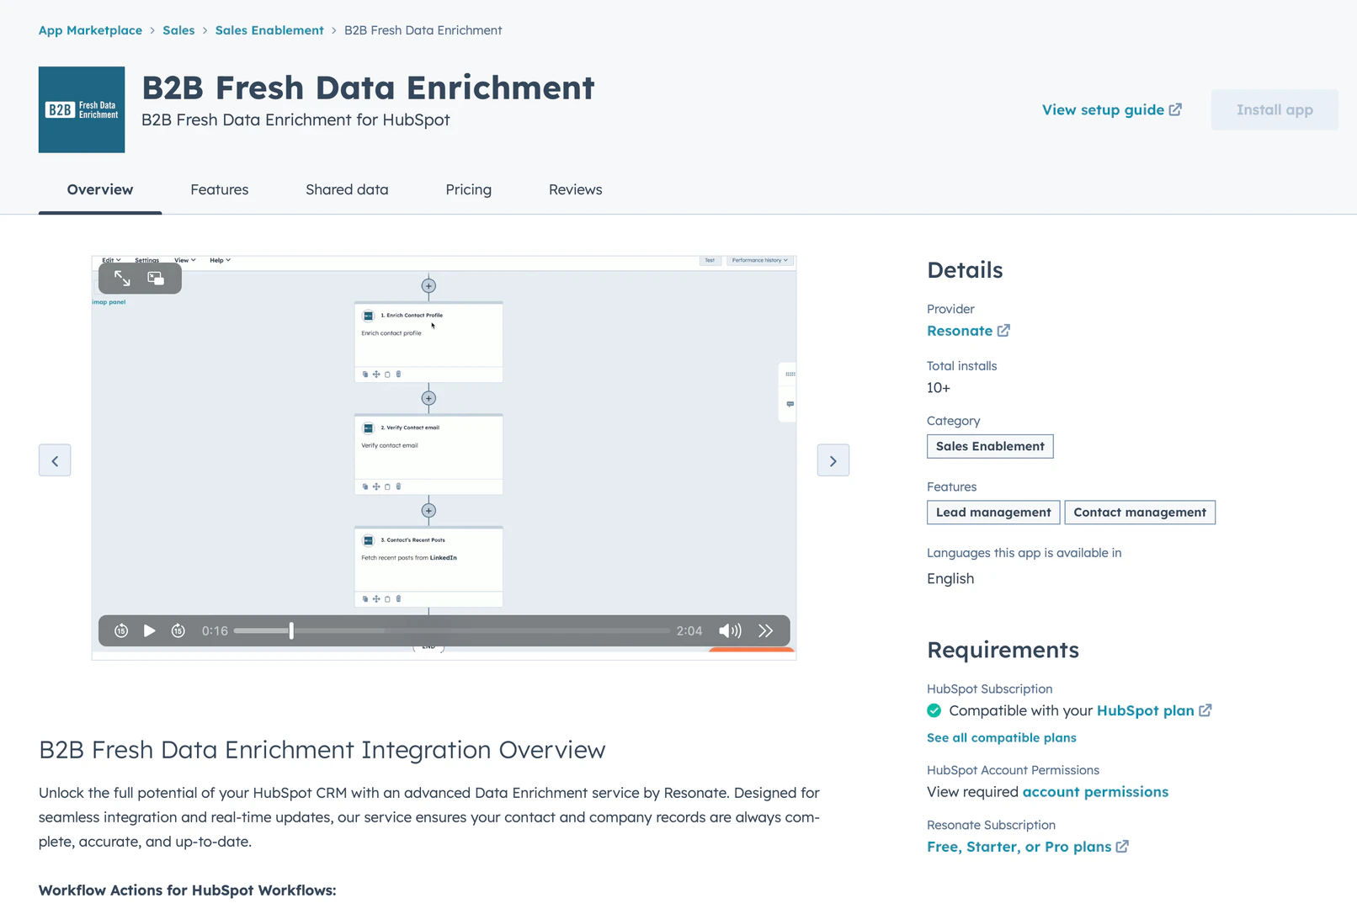
Task: Open the Reviews tab
Action: [575, 189]
